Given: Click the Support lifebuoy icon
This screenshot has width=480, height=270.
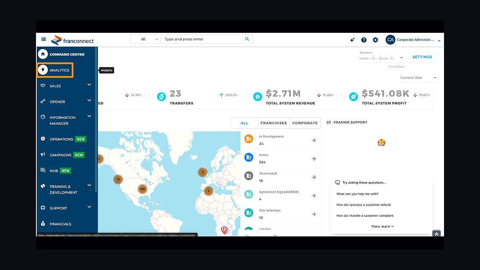Looking at the screenshot, I should pyautogui.click(x=43, y=208).
